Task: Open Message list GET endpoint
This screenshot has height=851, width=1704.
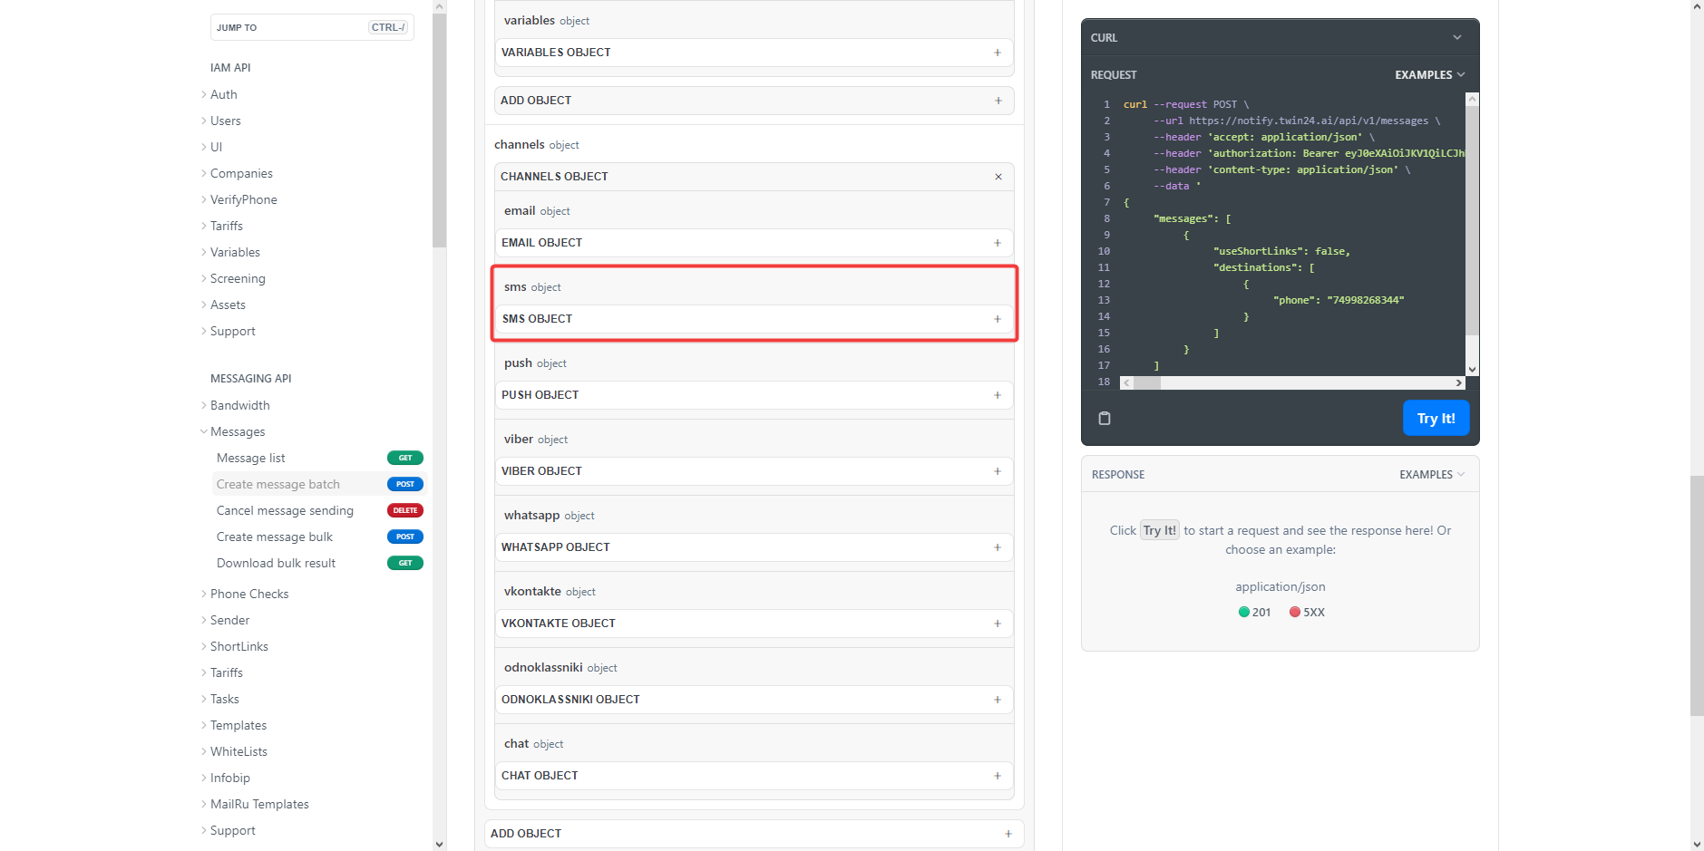Action: 319,458
